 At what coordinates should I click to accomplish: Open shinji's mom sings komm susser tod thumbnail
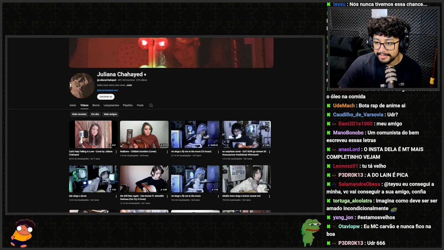pos(246,179)
